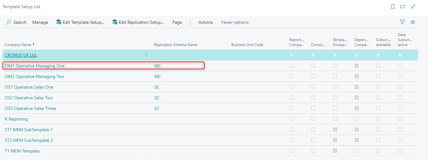The width and height of the screenshot is (428, 160).
Task: Select R Reporting company
Action: (x=16, y=119)
